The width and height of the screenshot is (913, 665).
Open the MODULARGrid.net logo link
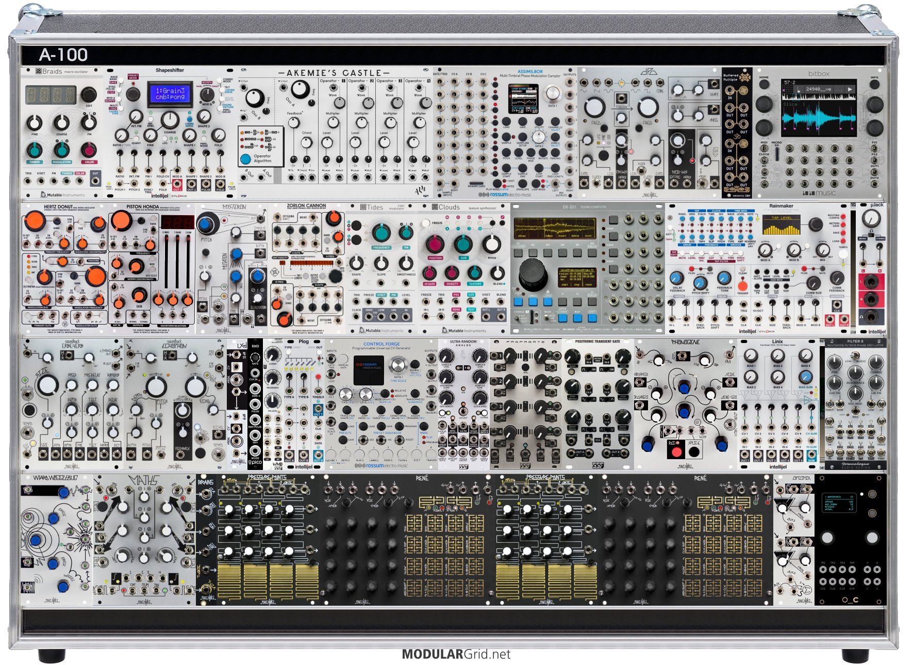click(x=456, y=654)
